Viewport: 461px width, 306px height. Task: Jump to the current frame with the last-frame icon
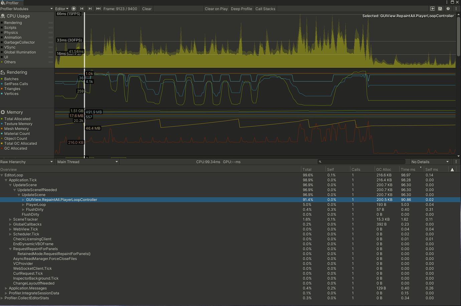pos(98,9)
